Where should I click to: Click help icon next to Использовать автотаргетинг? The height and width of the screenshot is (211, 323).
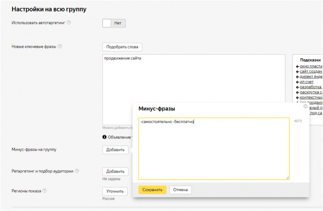tap(69, 23)
